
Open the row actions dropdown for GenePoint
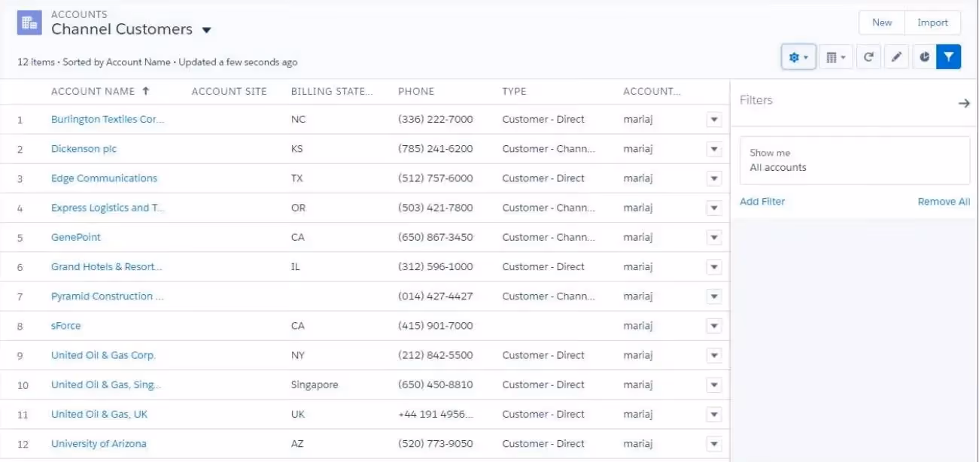click(x=713, y=237)
